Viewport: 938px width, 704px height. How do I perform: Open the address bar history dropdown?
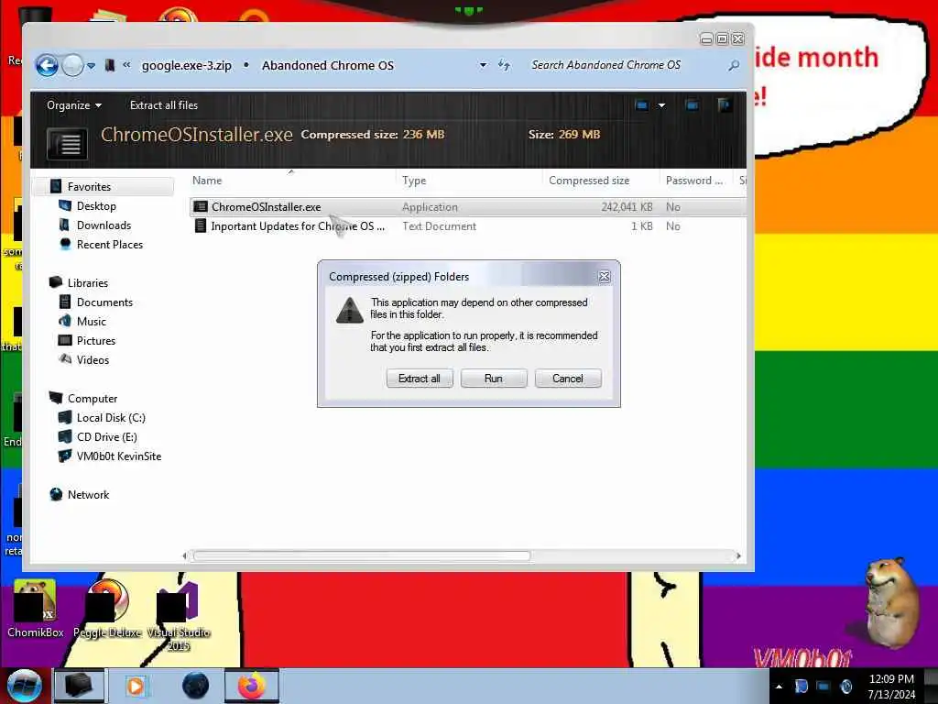(x=483, y=65)
